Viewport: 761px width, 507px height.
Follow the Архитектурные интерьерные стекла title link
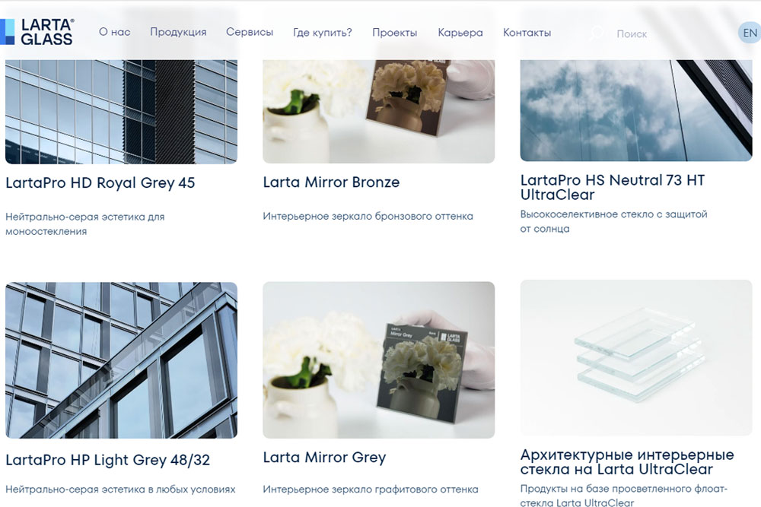tap(626, 462)
